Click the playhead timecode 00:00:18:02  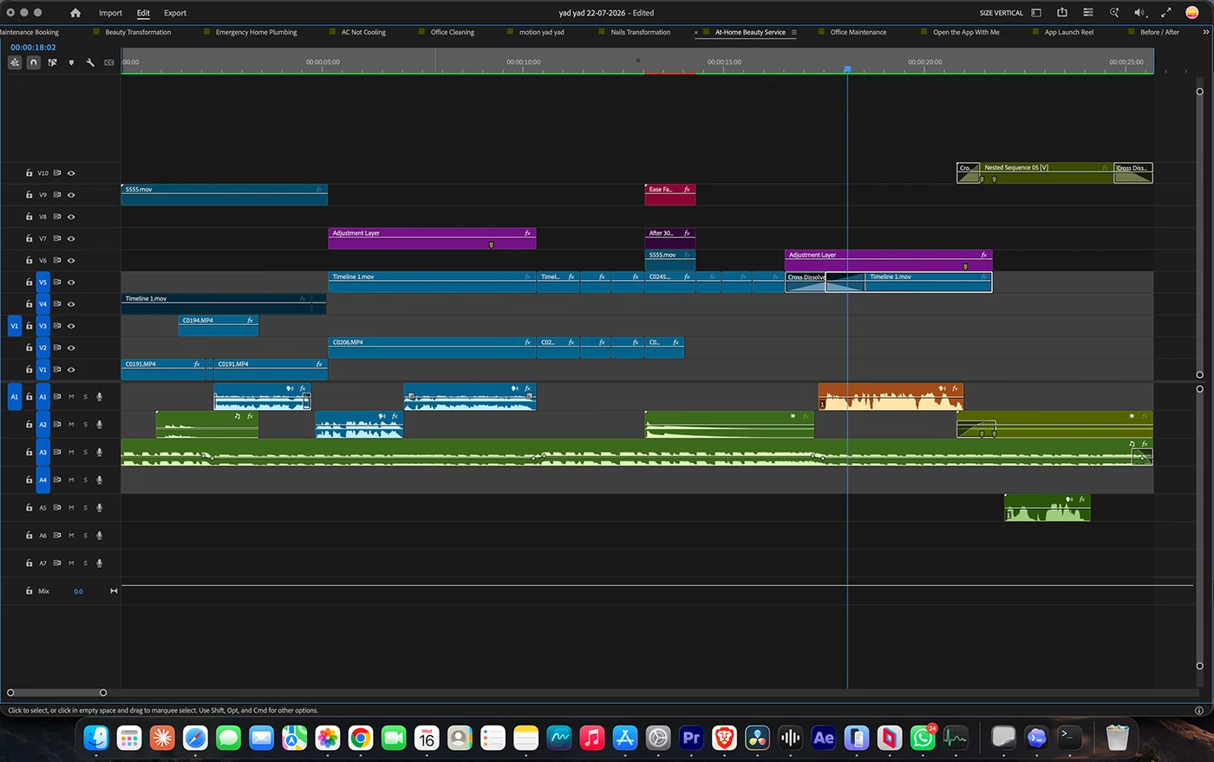[33, 48]
